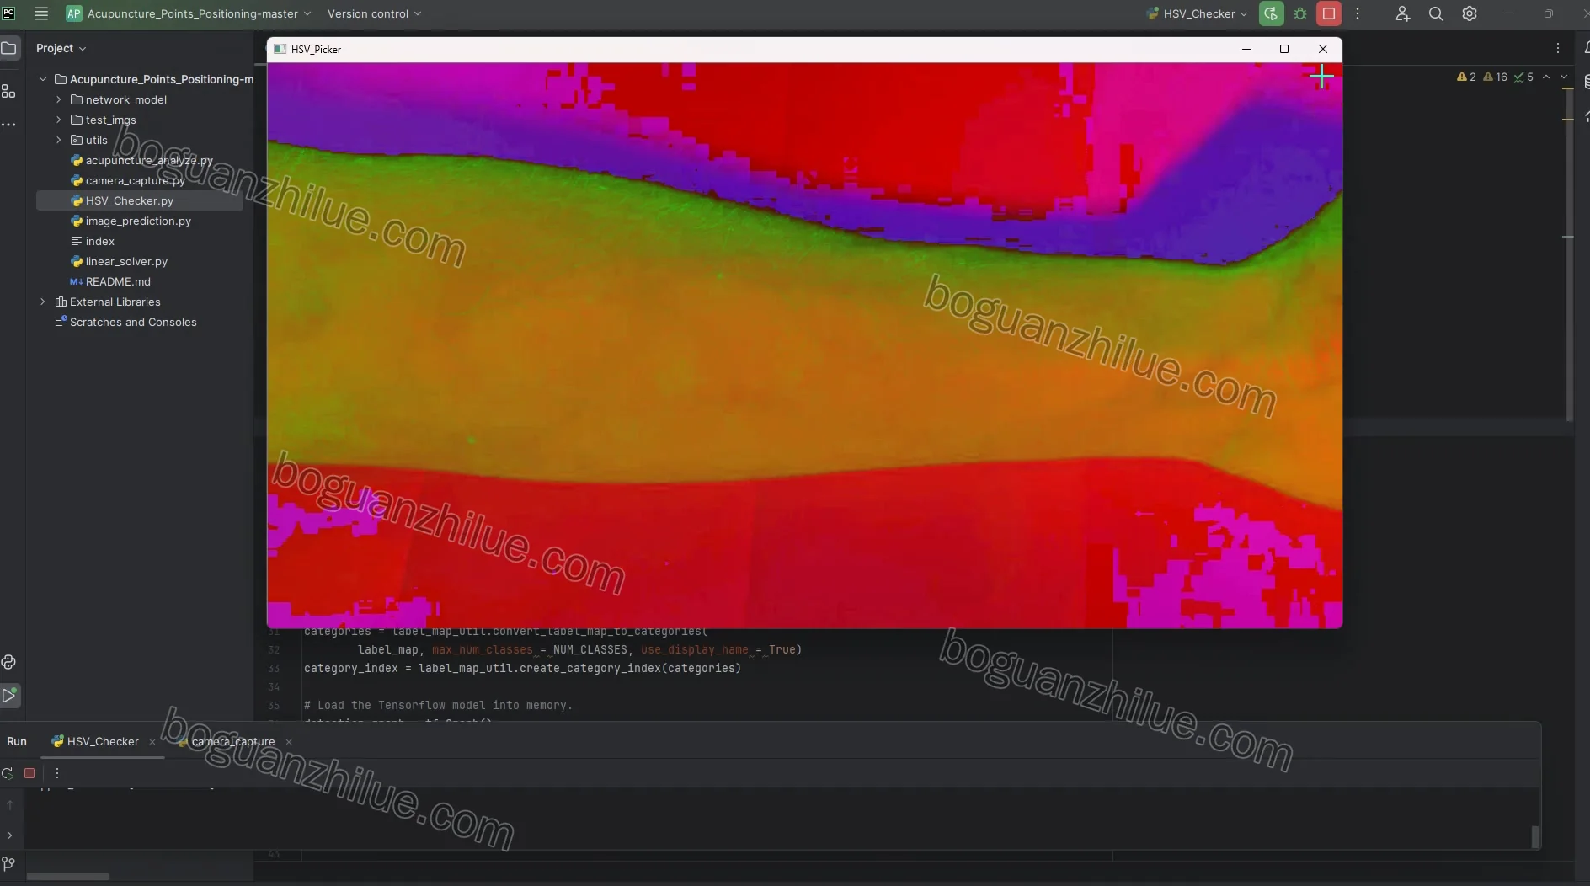The width and height of the screenshot is (1590, 886).
Task: Open the Structure tool window icon
Action: [x=9, y=91]
